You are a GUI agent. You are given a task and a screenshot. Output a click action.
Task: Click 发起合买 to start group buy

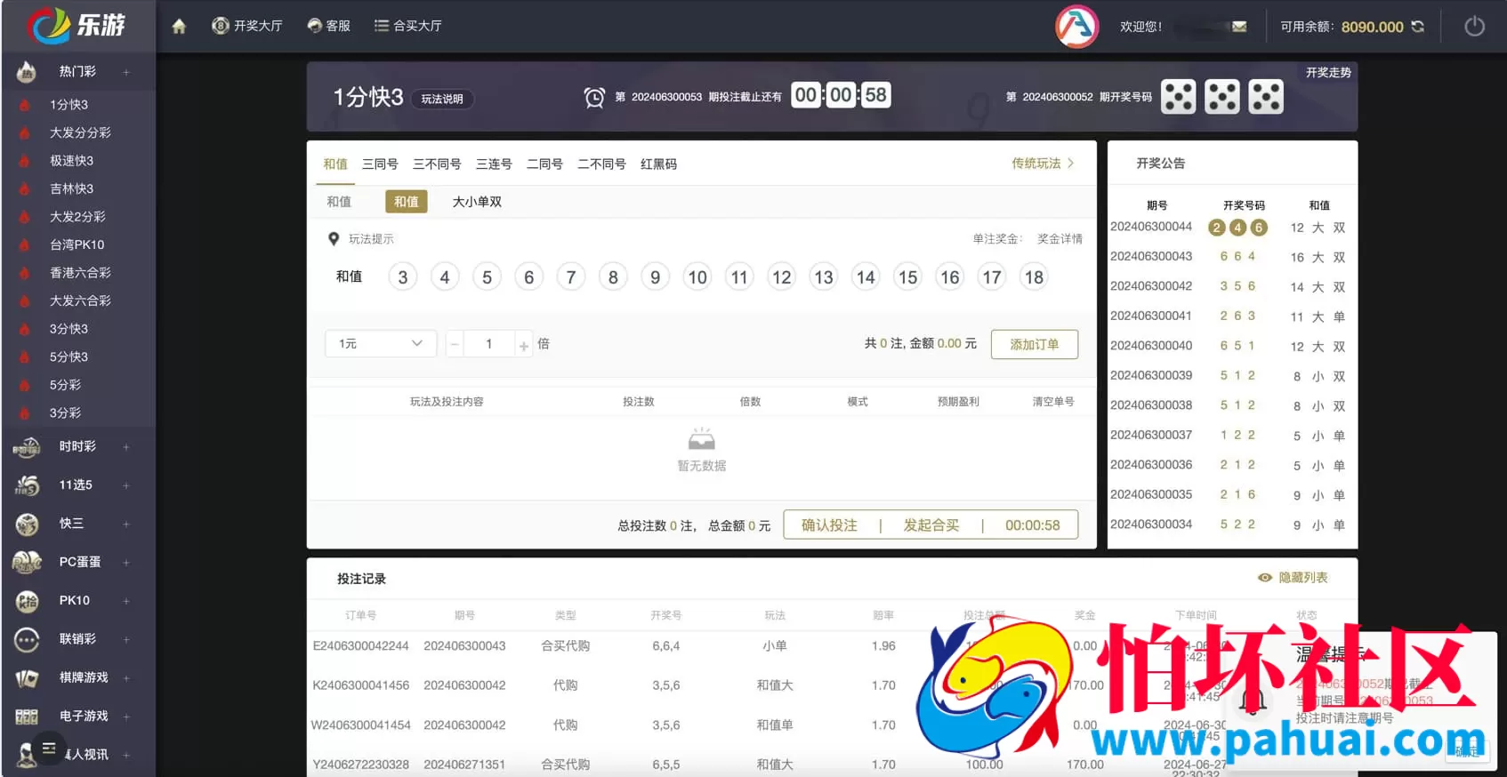coord(931,525)
